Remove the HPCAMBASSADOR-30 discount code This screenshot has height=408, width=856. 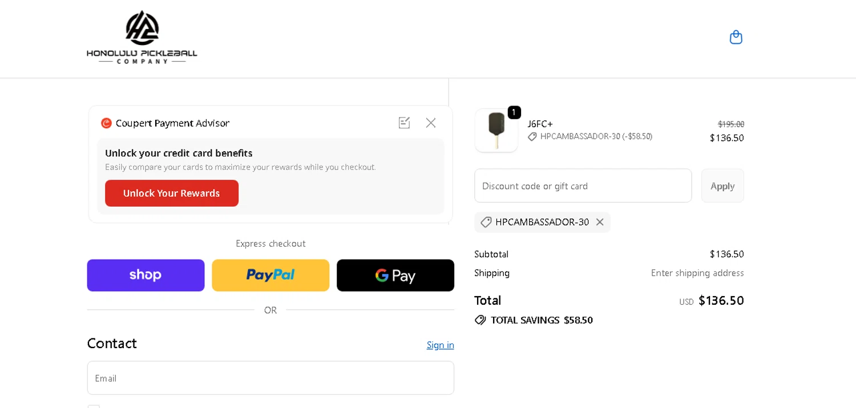(x=600, y=222)
